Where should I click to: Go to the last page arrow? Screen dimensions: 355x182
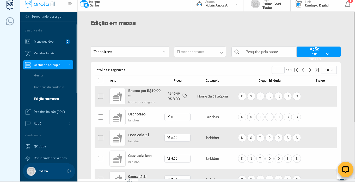[317, 70]
